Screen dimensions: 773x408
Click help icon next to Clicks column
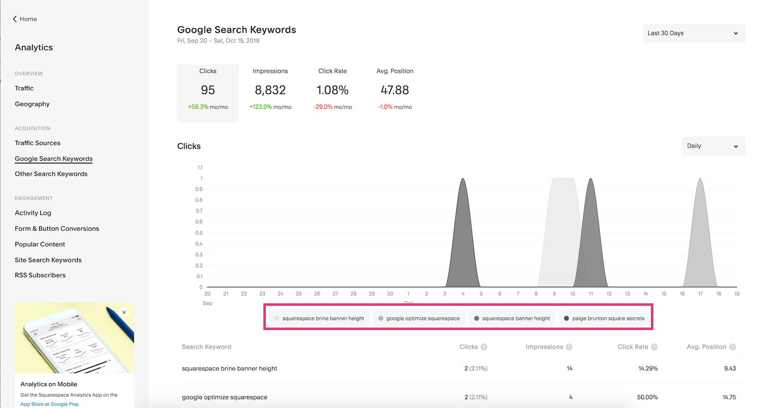(484, 347)
